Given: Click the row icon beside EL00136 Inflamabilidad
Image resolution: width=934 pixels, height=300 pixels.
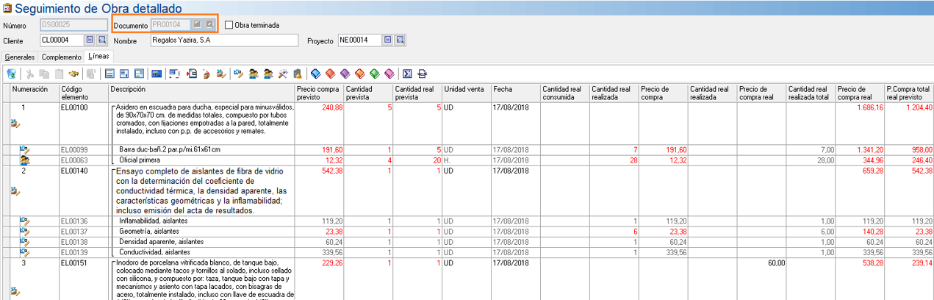Looking at the screenshot, I should (x=24, y=221).
